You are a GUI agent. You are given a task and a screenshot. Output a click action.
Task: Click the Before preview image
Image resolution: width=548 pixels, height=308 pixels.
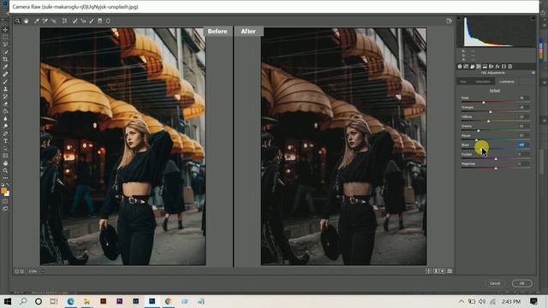point(122,146)
